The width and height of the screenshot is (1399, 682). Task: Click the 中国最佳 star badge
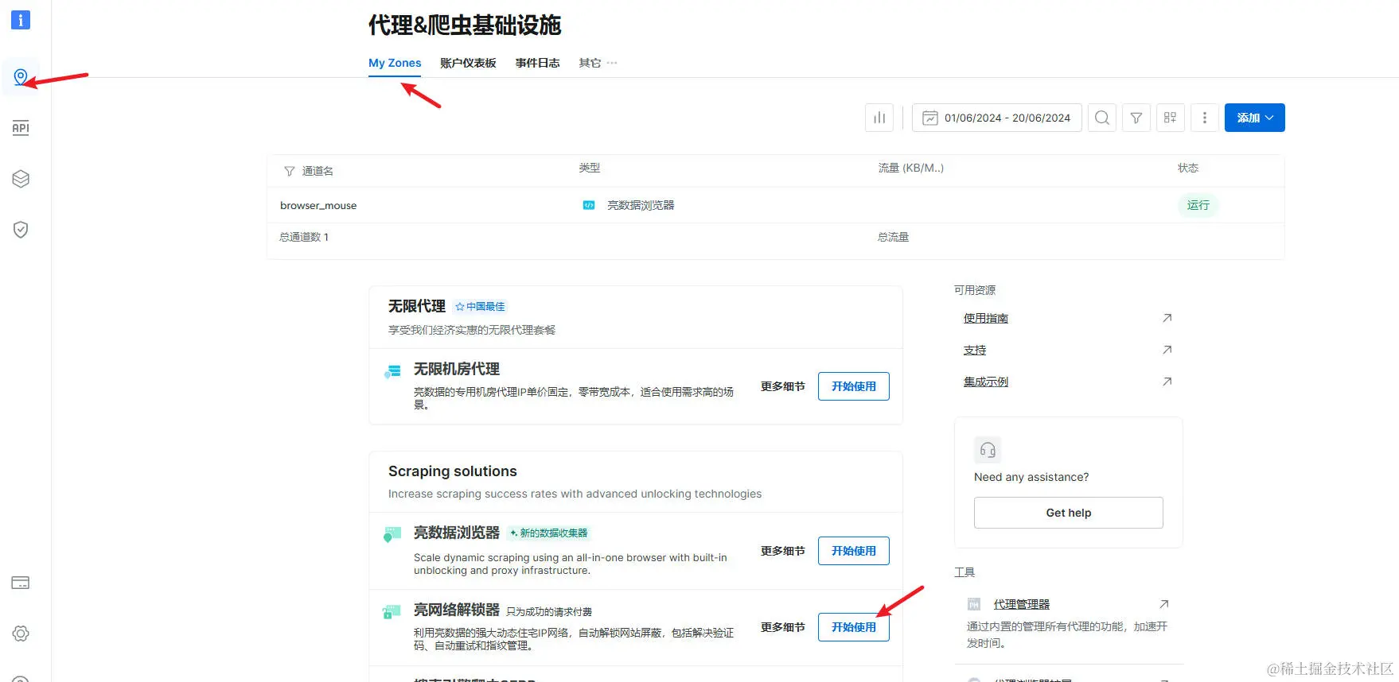[480, 306]
